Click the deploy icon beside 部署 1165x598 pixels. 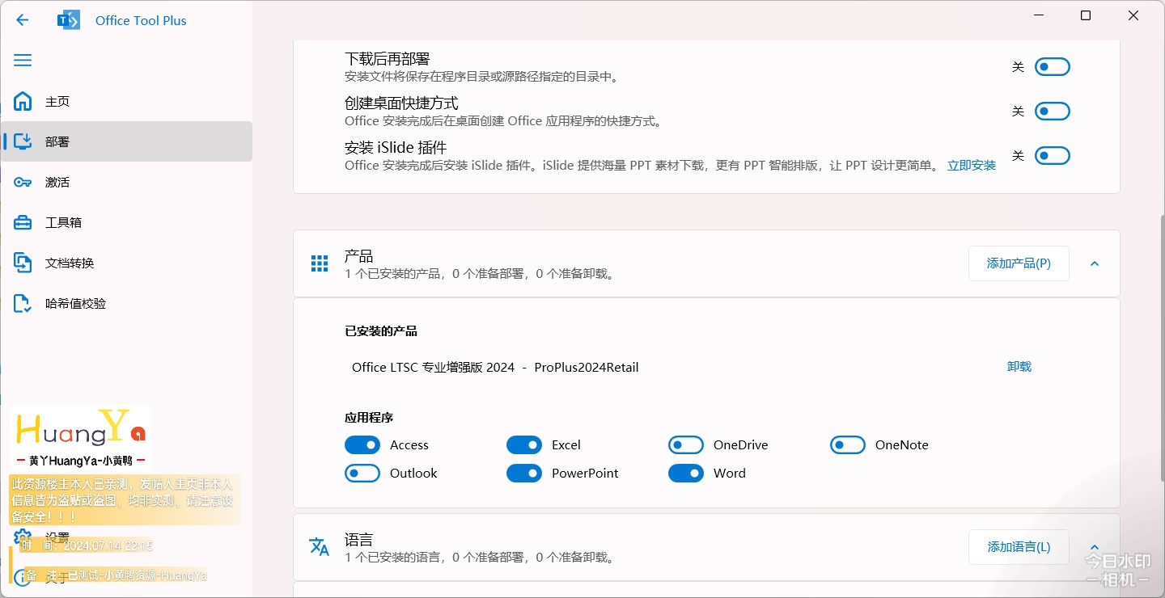tap(23, 141)
